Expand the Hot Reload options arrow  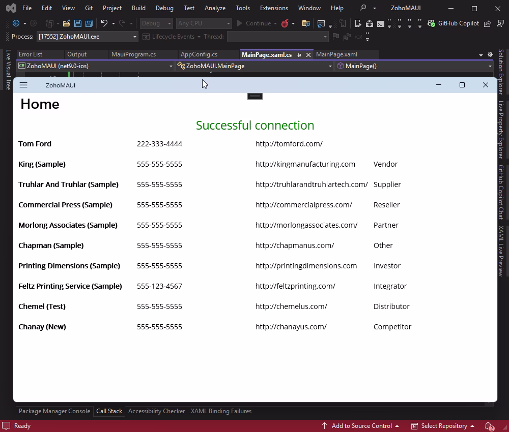[x=293, y=24]
